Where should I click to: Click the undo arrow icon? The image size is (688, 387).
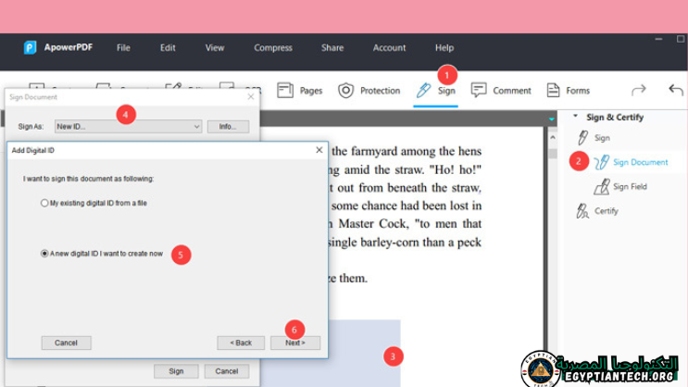(x=675, y=91)
